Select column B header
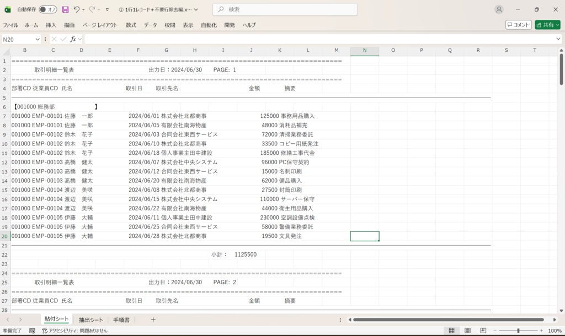The height and width of the screenshot is (336, 565). coord(24,50)
